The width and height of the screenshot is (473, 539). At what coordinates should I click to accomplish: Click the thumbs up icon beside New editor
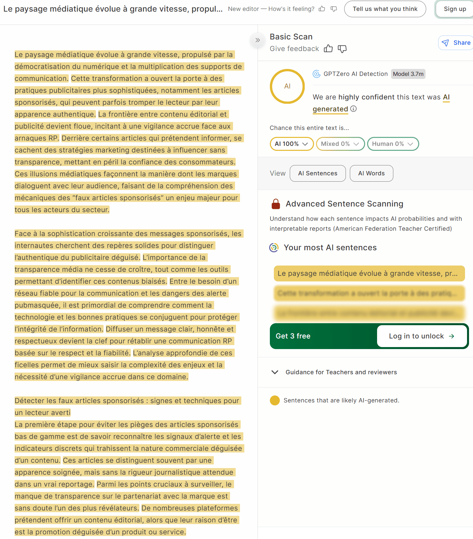pyautogui.click(x=322, y=9)
